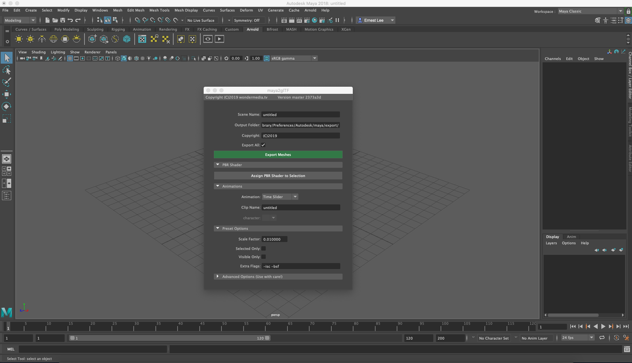The height and width of the screenshot is (363, 632).
Task: Create an Arnold StandIn from the shelf
Action: pyautogui.click(x=92, y=39)
